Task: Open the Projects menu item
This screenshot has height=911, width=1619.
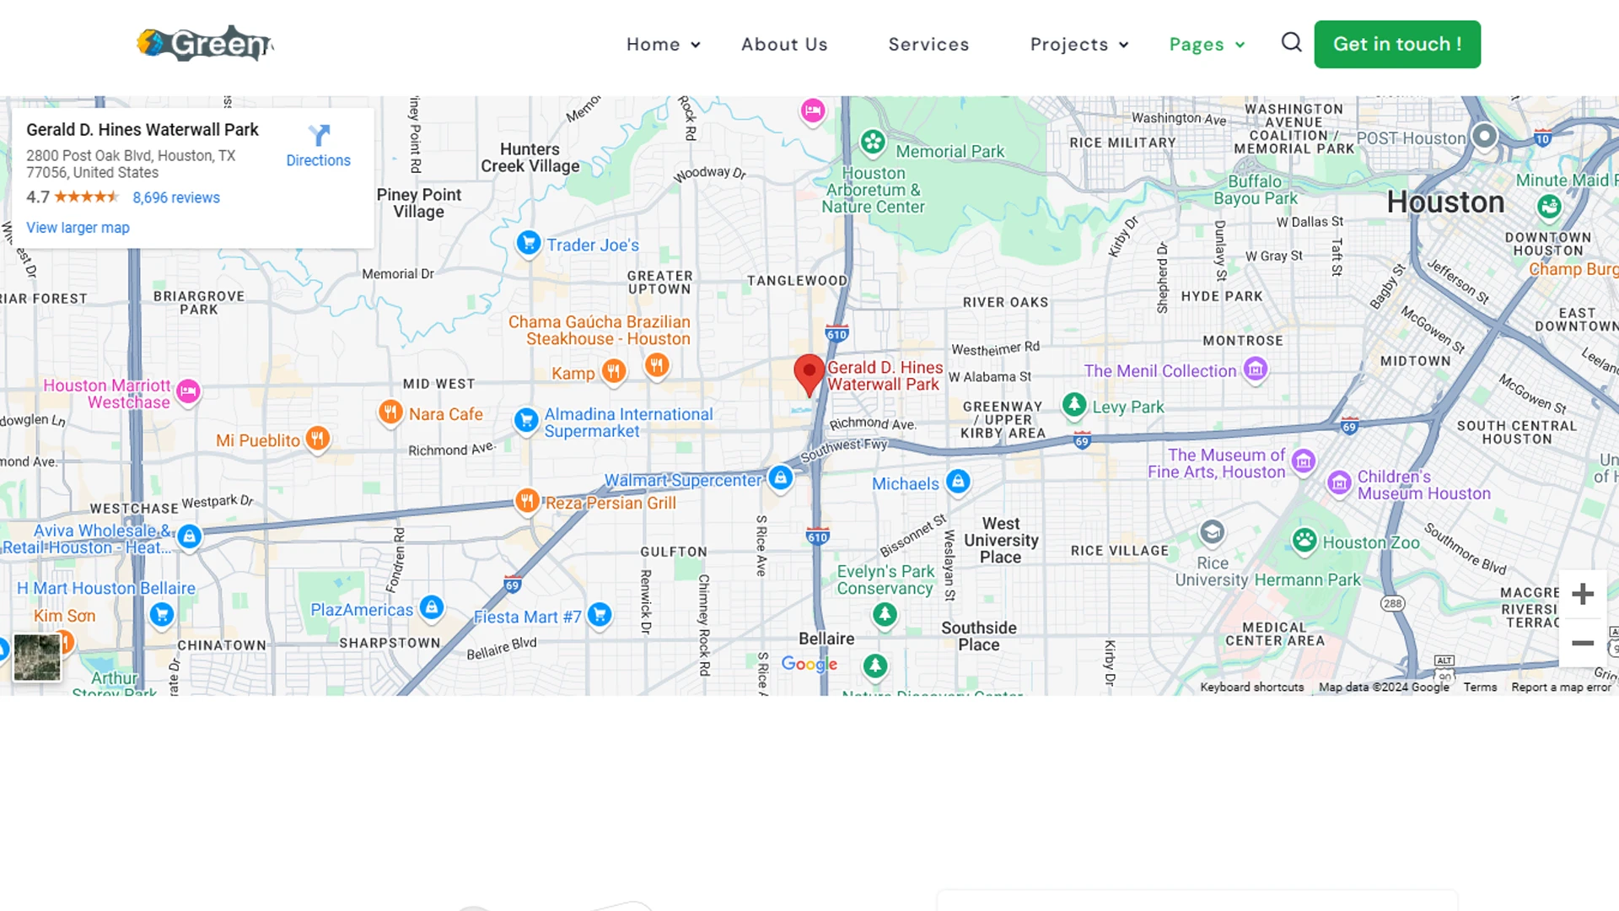Action: (1069, 44)
